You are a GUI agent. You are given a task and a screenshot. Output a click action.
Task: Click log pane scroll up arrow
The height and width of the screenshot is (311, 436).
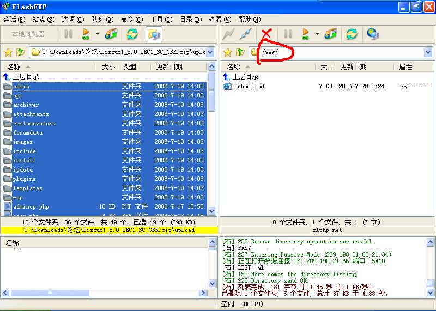click(x=430, y=242)
